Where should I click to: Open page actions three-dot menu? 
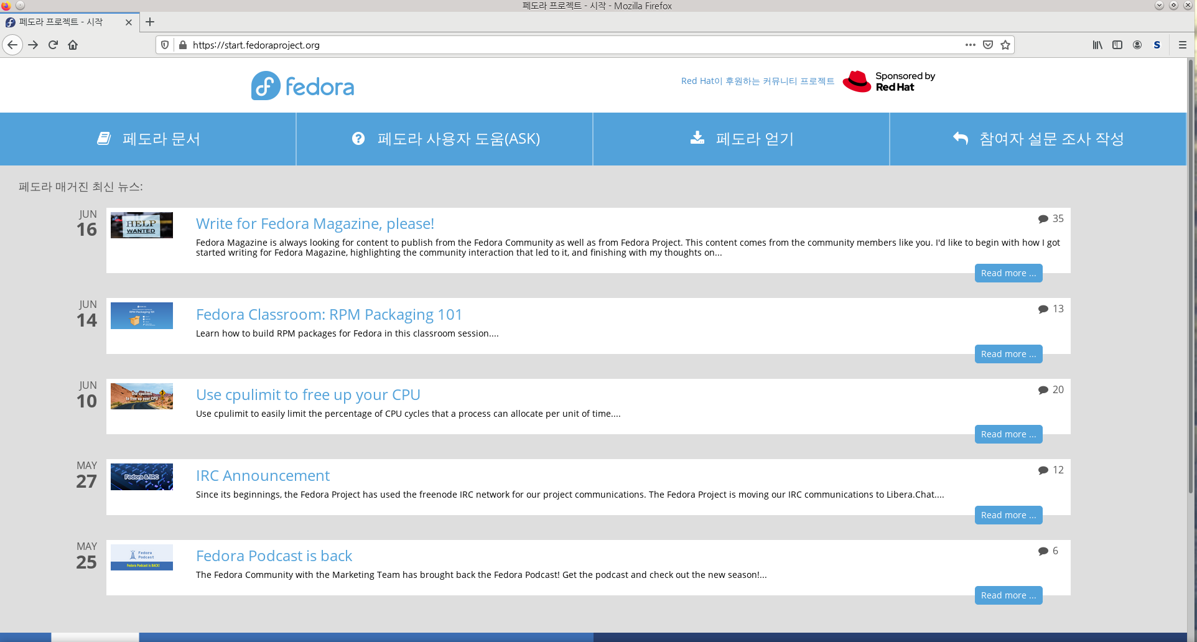pyautogui.click(x=971, y=45)
